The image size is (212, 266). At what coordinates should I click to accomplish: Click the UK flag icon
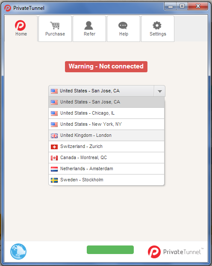(x=54, y=136)
